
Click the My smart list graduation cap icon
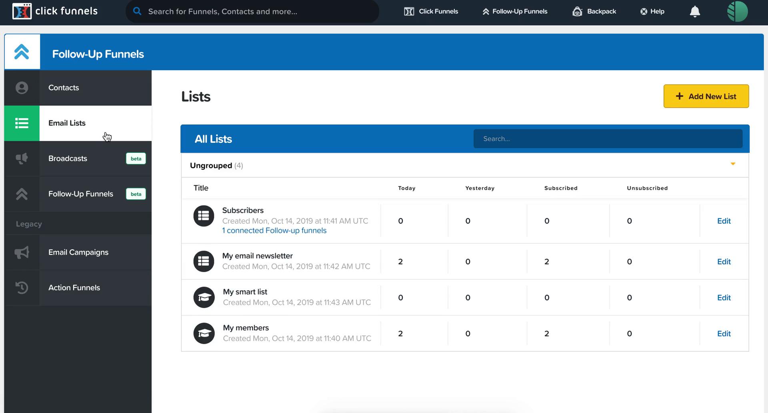coord(204,297)
